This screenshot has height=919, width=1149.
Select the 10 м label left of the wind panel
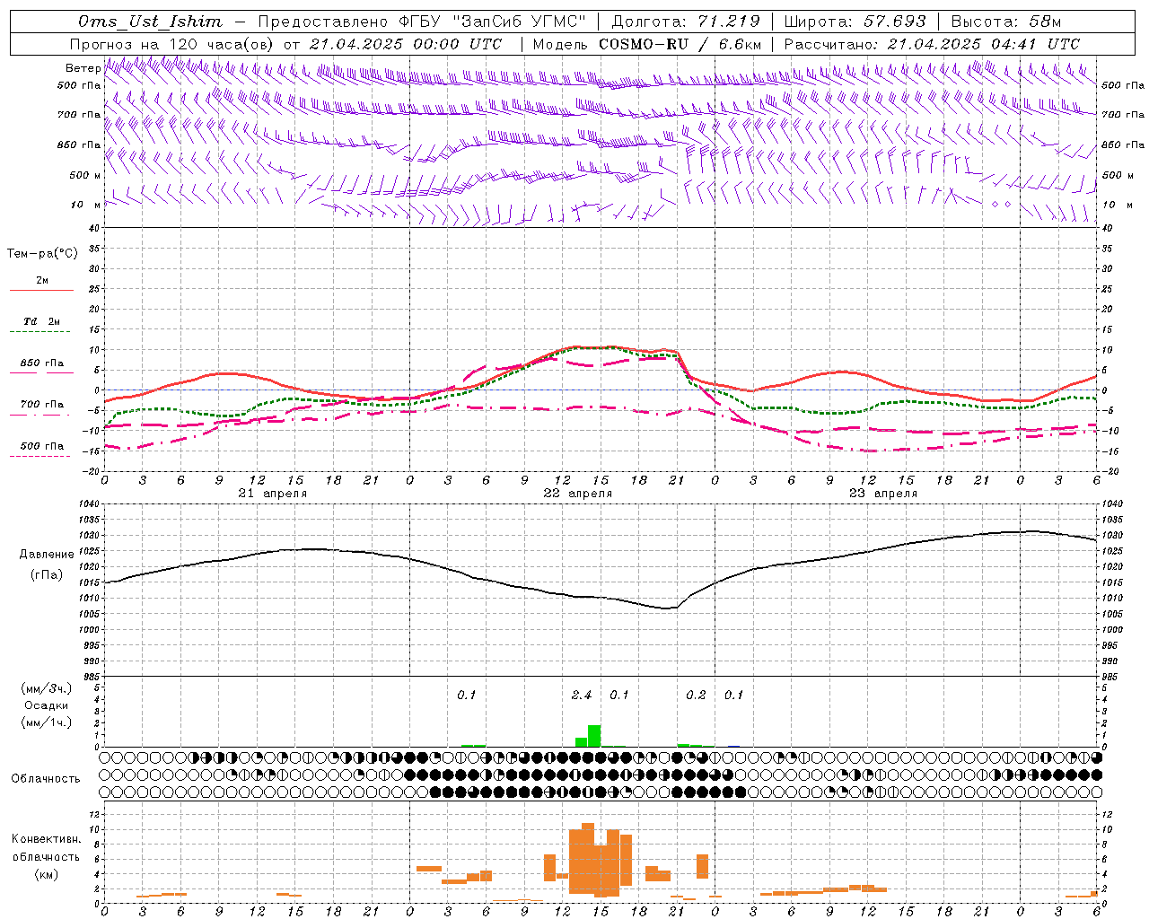(85, 205)
